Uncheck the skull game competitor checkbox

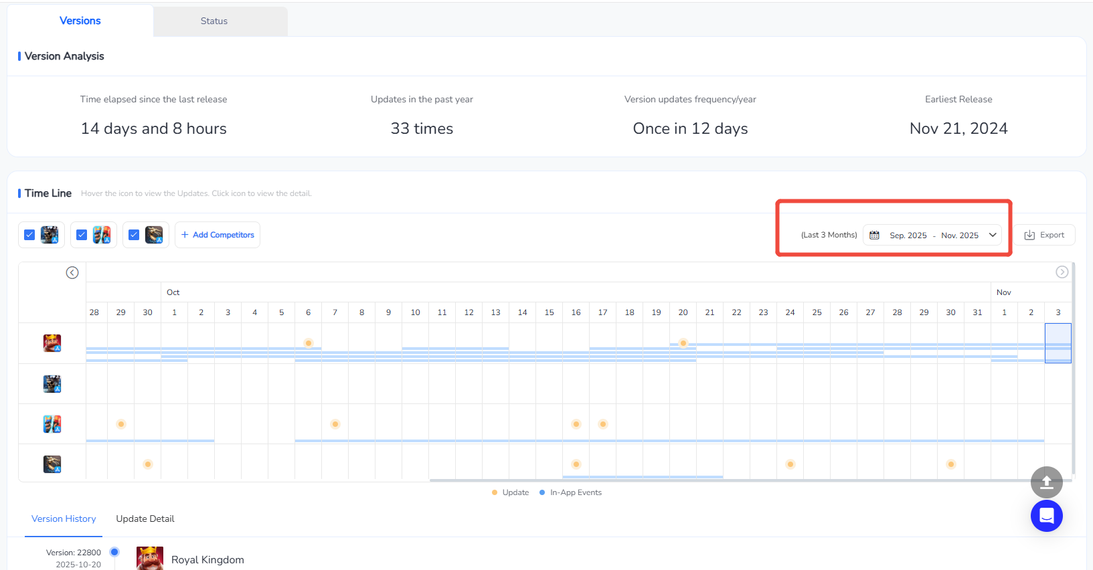pos(29,235)
